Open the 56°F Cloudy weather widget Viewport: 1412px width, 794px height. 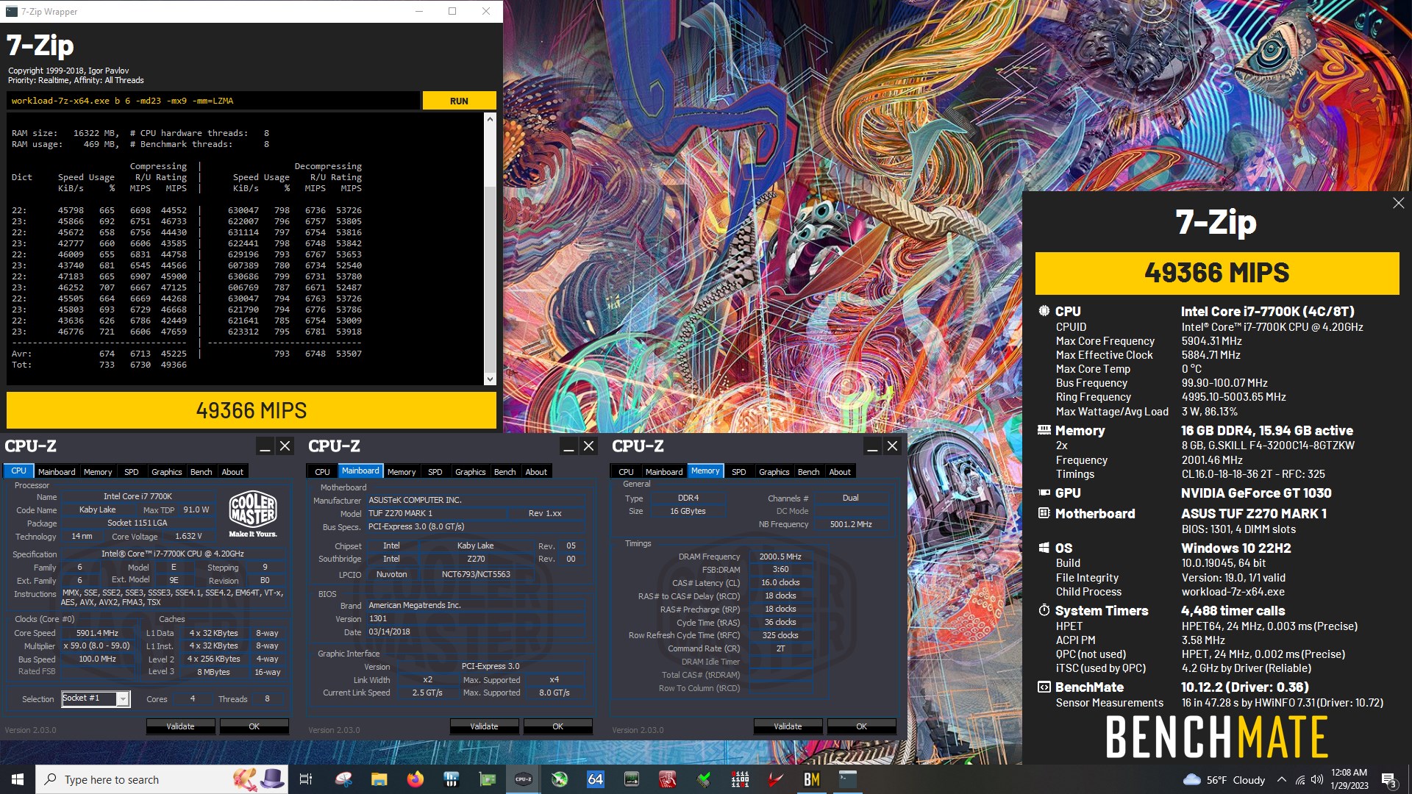1224,780
